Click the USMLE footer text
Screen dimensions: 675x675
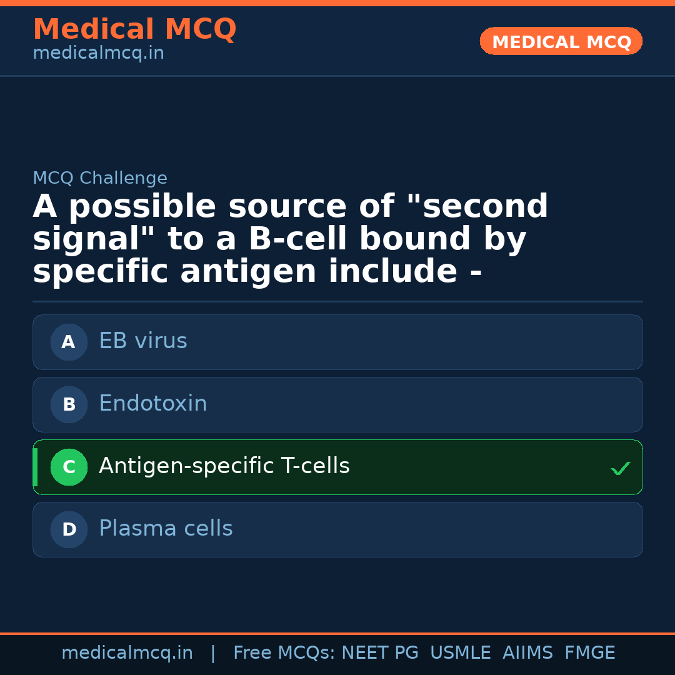click(460, 653)
